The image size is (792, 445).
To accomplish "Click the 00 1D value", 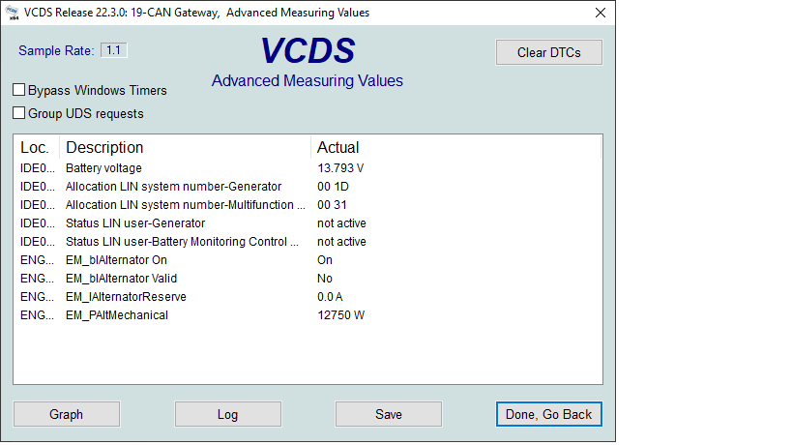I will click(333, 187).
